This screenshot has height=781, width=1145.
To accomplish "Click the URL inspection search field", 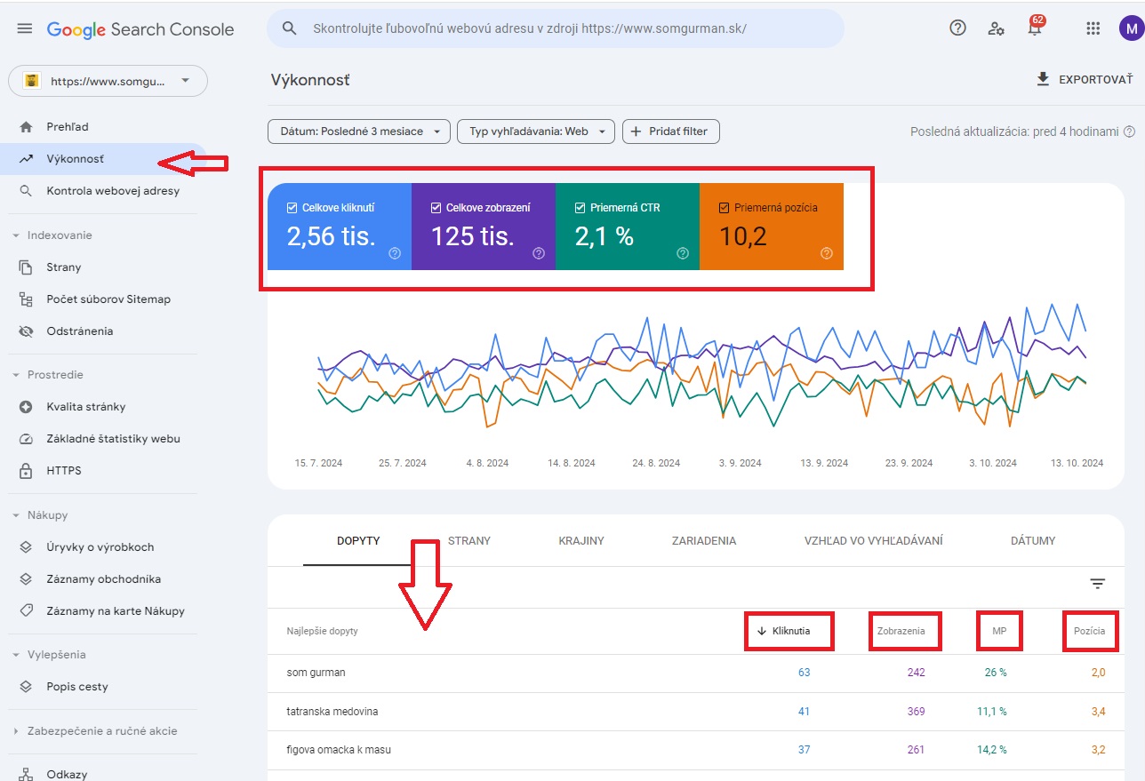I will (x=556, y=28).
